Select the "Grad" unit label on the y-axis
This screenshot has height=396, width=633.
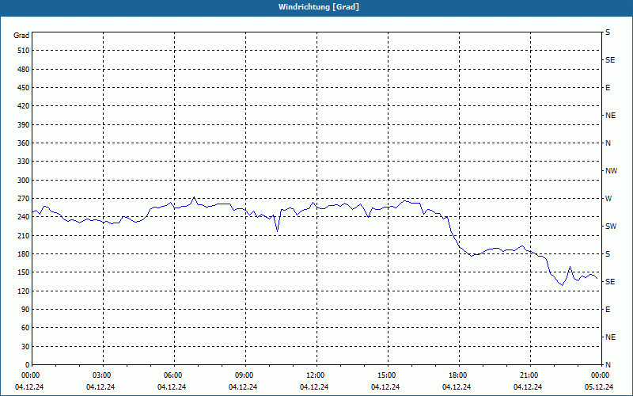tap(21, 36)
